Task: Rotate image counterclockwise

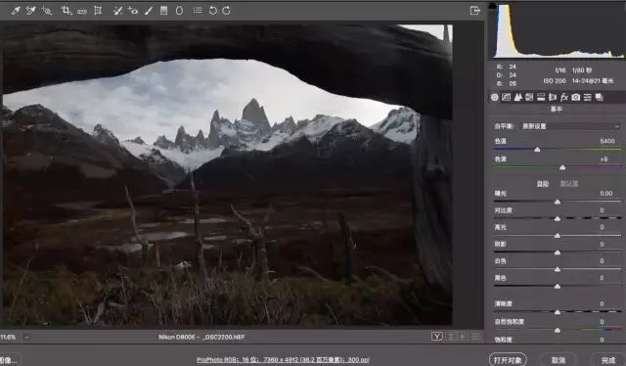Action: (213, 11)
